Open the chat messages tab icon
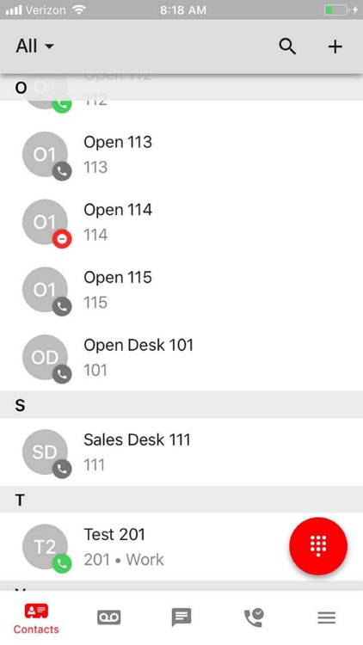 (x=181, y=617)
